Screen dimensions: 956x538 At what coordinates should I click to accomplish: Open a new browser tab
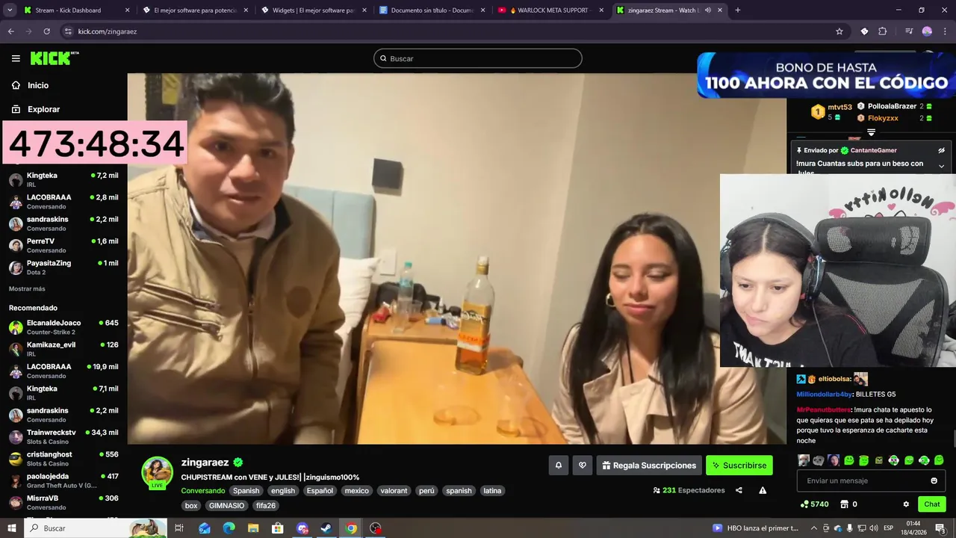point(738,10)
